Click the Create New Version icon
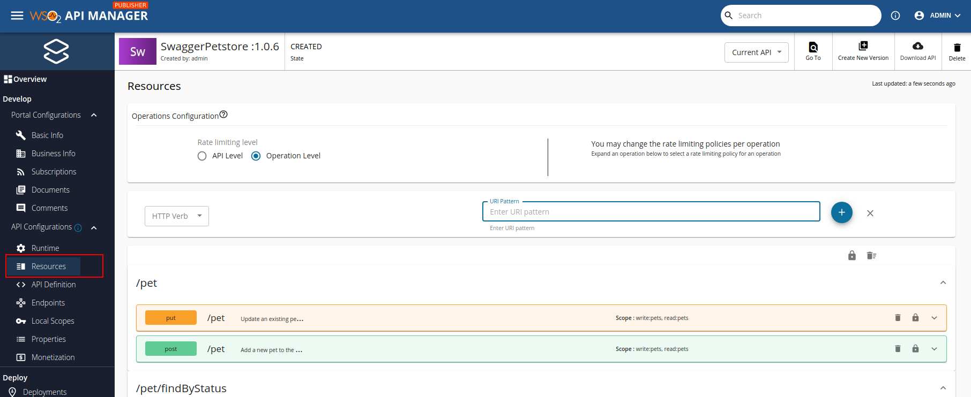Screen dimensions: 971x397 pos(863,46)
